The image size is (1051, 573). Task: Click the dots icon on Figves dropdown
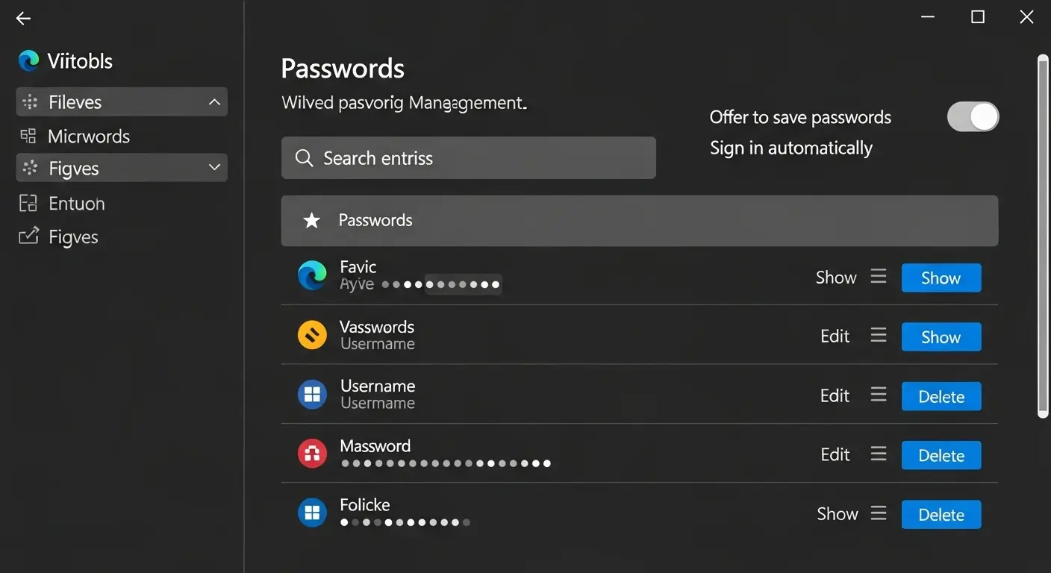tap(30, 169)
